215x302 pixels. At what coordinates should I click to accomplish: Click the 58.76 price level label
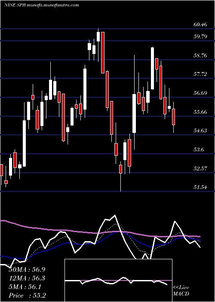(200, 56)
